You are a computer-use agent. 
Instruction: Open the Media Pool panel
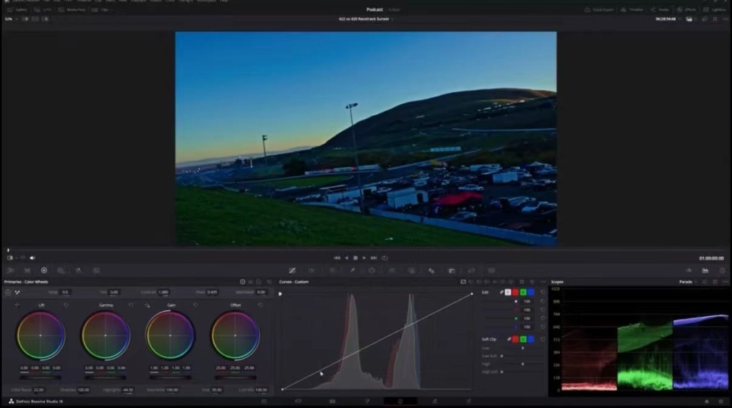pos(72,9)
